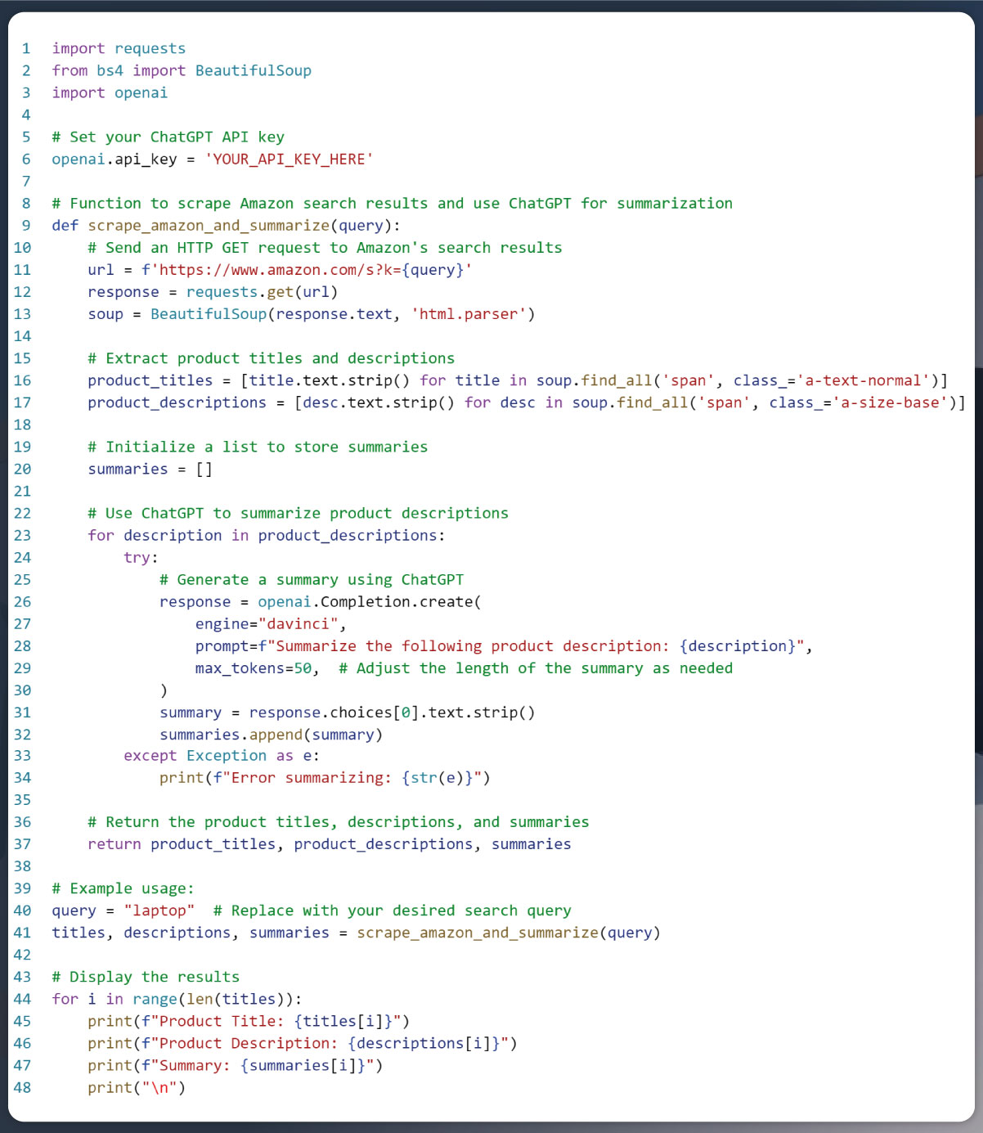Click the 'Error summarizing' print statement
Viewport: 983px width, 1133px height.
tap(325, 776)
